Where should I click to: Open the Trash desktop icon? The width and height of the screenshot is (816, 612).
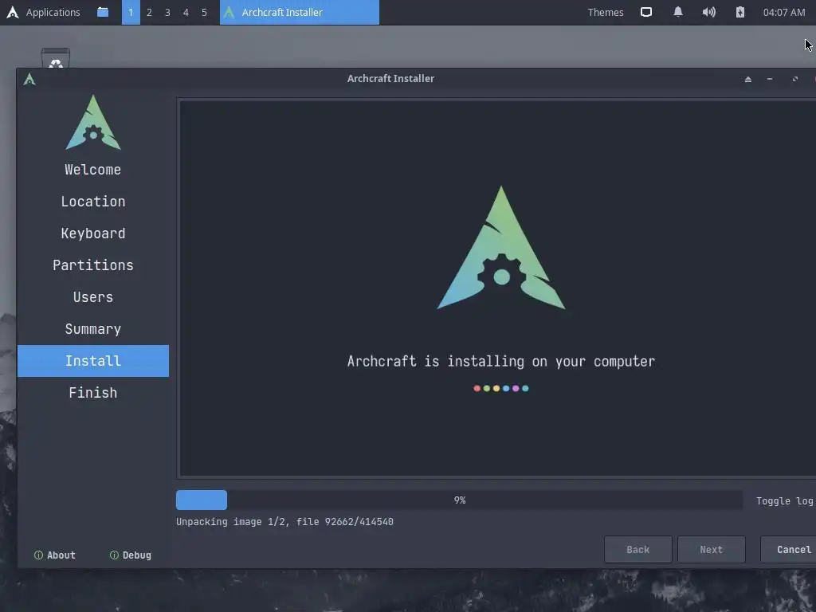[x=56, y=57]
